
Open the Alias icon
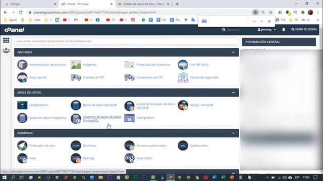point(22,158)
